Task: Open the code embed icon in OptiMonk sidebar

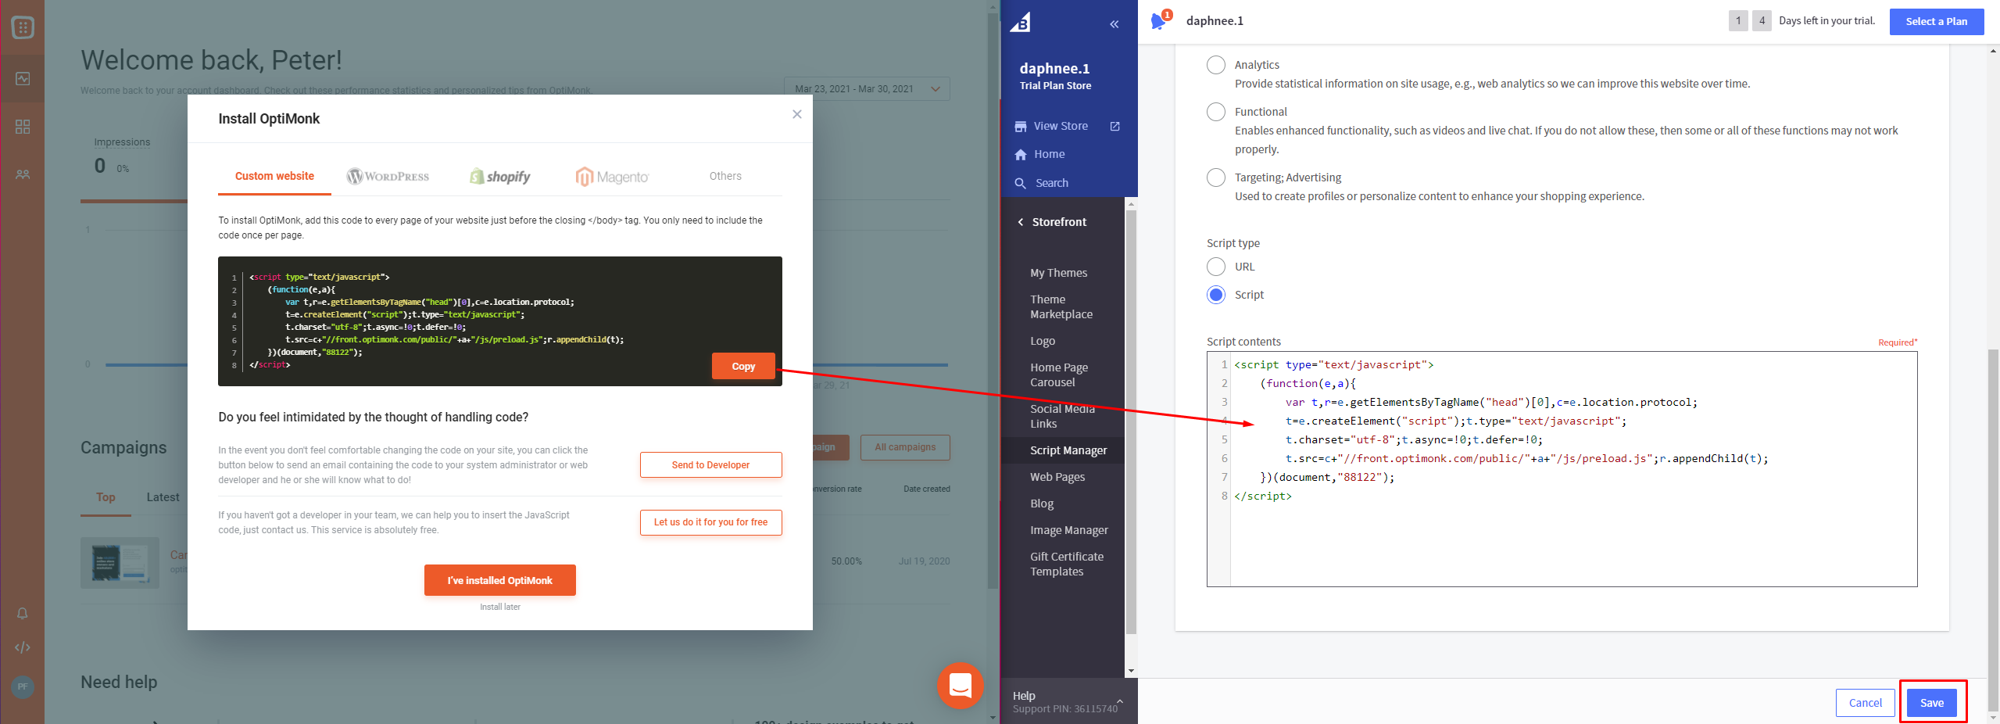Action: (x=23, y=647)
